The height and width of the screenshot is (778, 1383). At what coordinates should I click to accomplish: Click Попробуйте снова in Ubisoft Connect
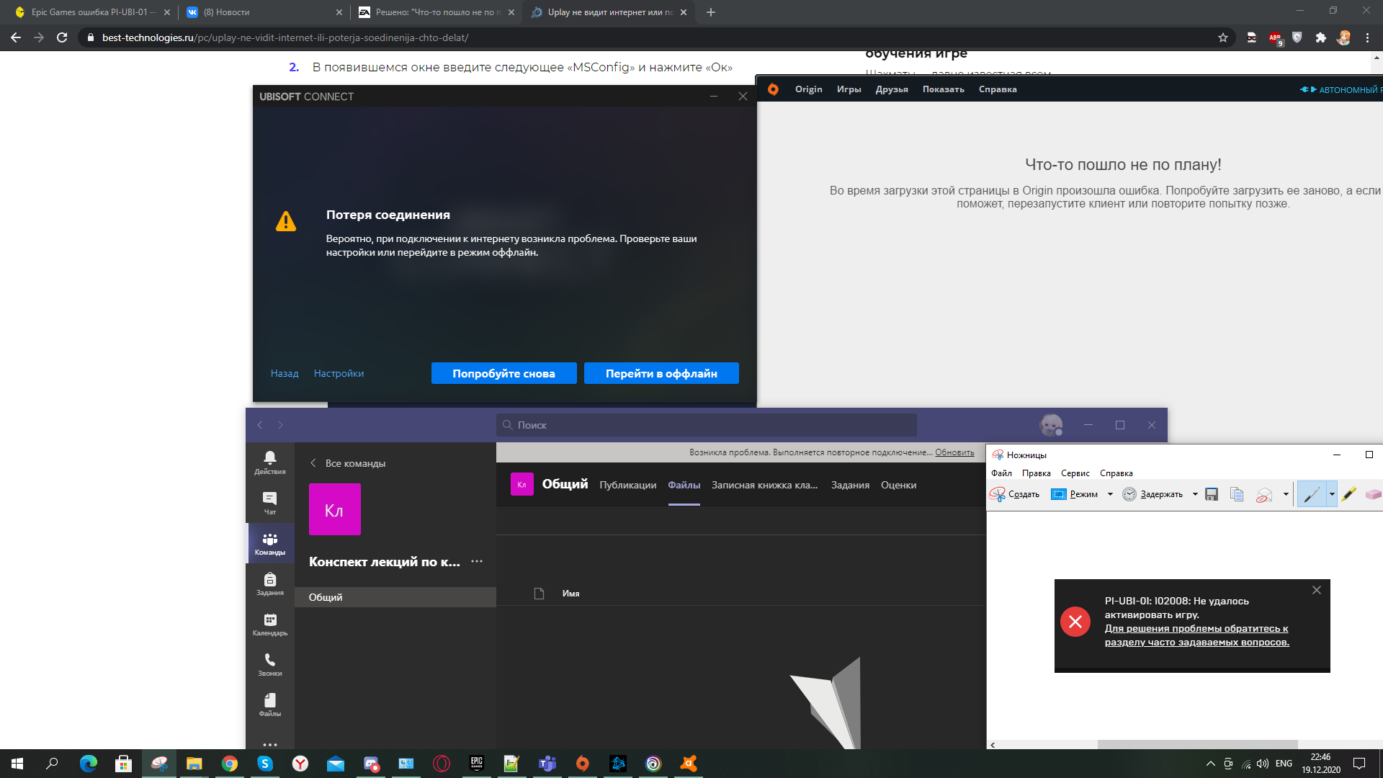(x=503, y=373)
